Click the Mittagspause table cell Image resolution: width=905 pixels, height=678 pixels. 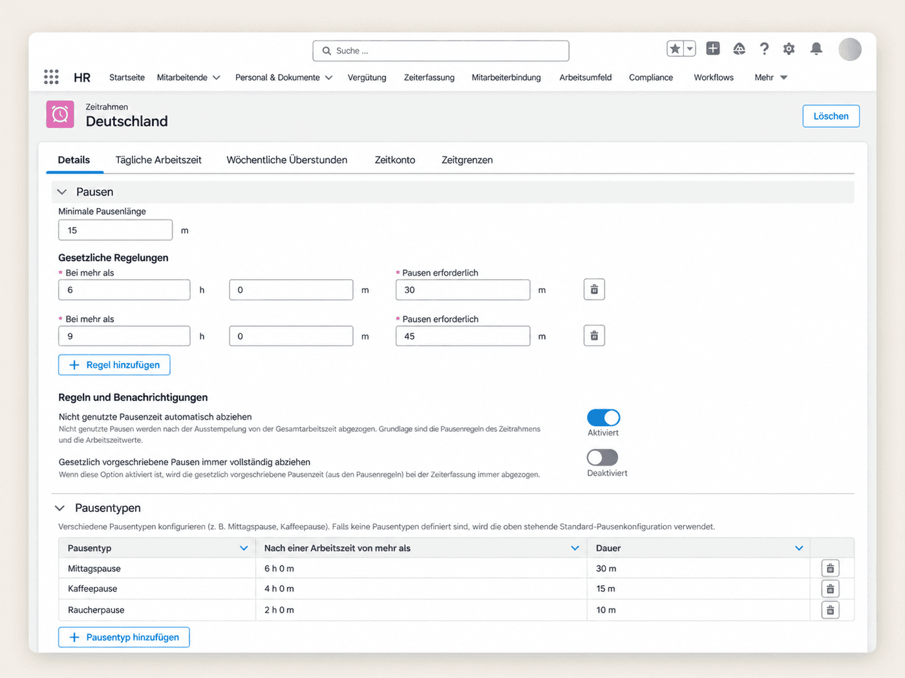point(157,569)
